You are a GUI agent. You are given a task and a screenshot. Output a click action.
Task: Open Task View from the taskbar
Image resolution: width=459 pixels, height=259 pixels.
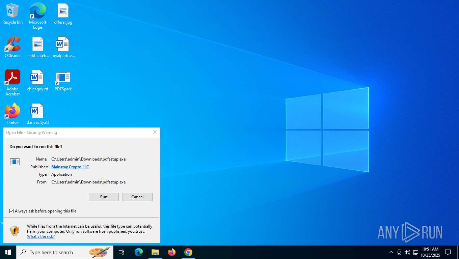[x=122, y=252]
